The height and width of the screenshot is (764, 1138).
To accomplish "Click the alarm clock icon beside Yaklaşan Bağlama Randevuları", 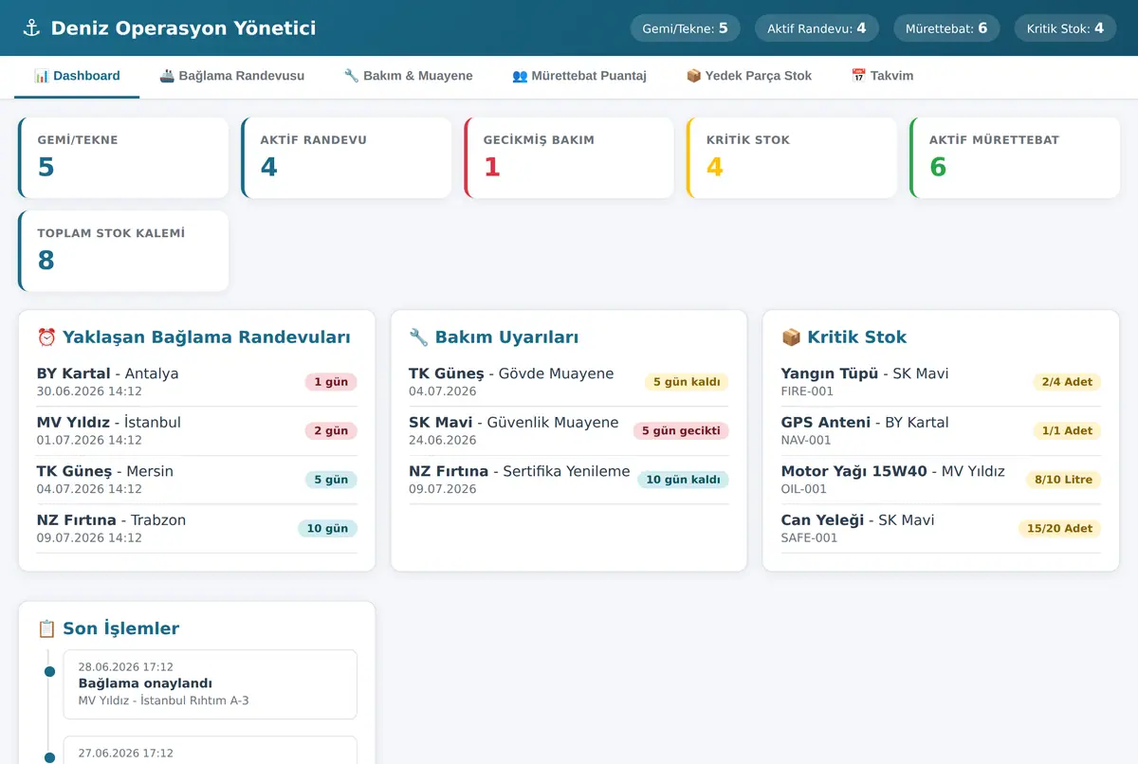I will pyautogui.click(x=46, y=337).
